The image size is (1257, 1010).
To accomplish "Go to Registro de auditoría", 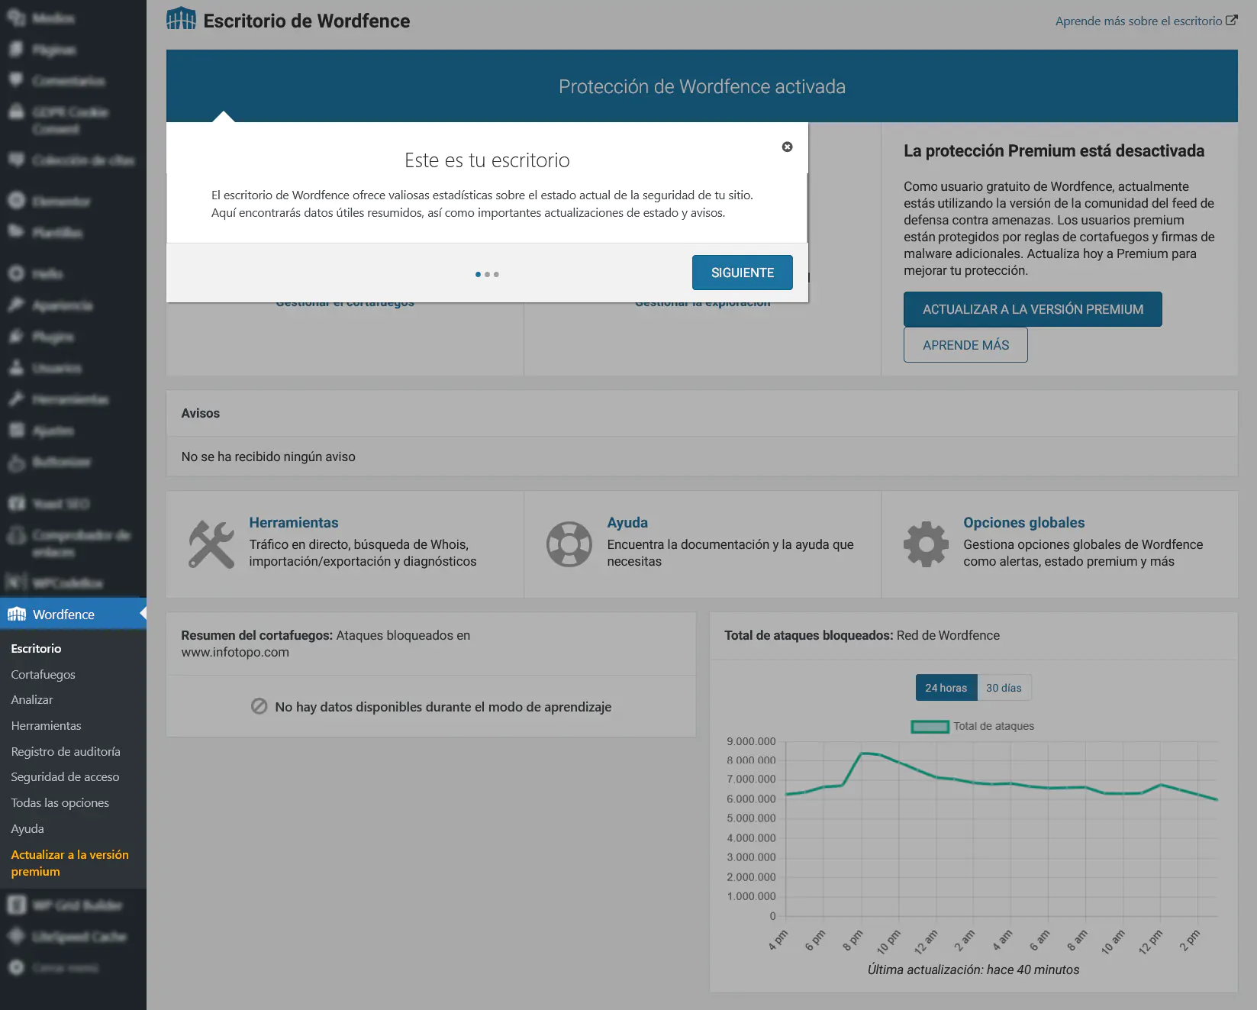I will pos(66,751).
